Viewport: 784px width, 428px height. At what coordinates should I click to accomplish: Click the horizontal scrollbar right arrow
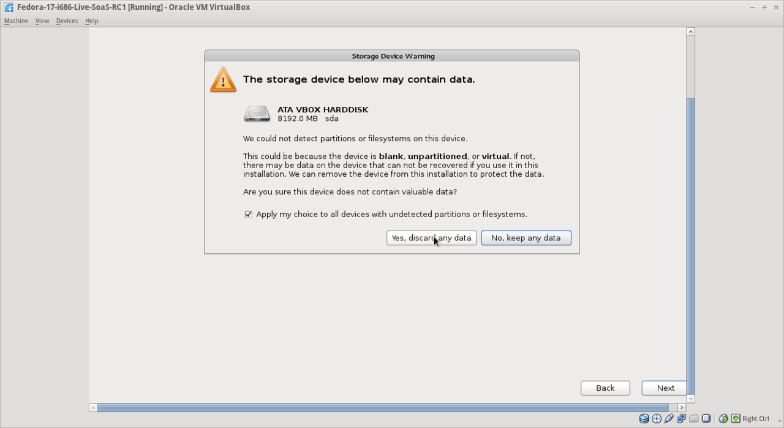682,407
